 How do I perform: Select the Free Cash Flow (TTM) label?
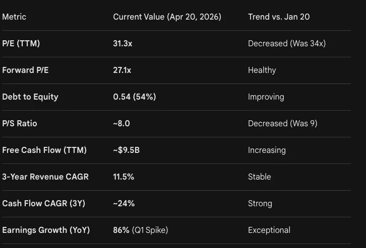[44, 150]
